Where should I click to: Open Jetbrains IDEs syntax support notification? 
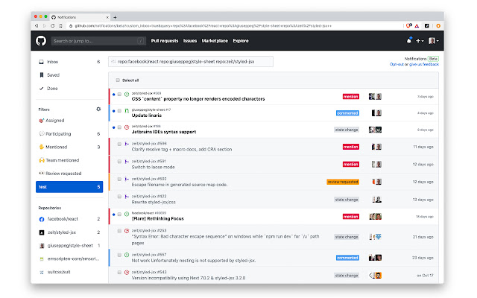164,132
